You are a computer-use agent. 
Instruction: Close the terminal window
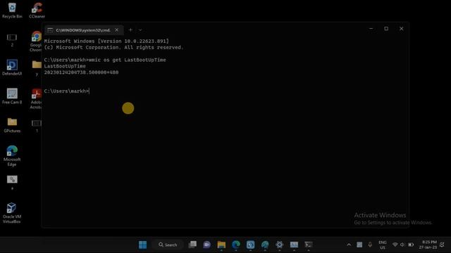click(x=402, y=29)
